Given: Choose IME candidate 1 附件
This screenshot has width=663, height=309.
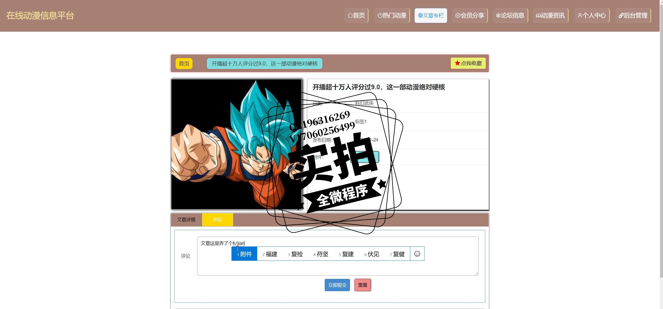Looking at the screenshot, I should [244, 254].
